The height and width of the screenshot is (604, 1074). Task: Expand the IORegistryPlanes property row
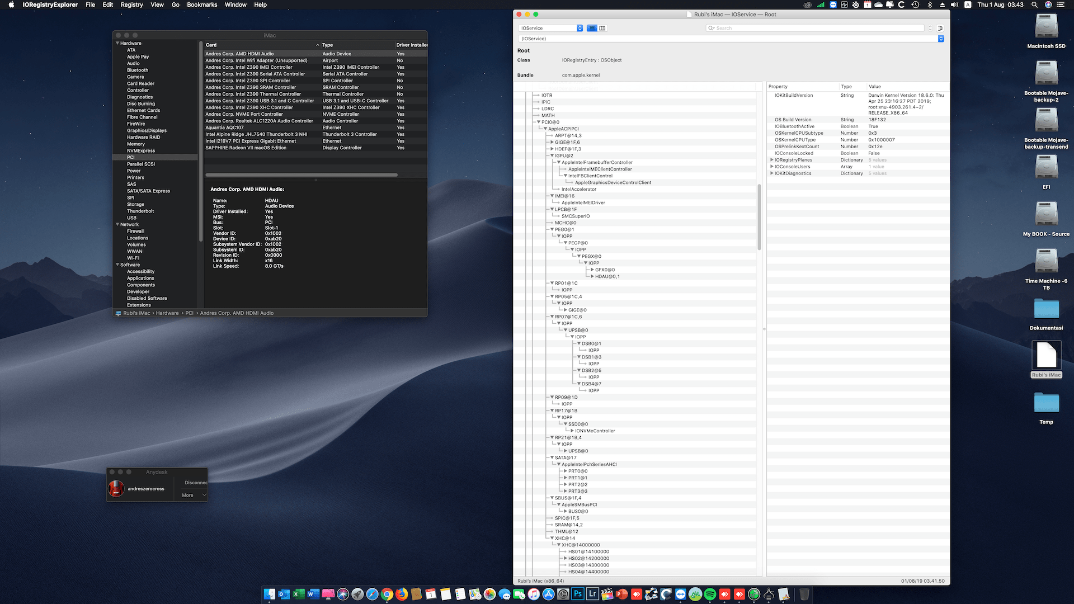click(x=772, y=160)
